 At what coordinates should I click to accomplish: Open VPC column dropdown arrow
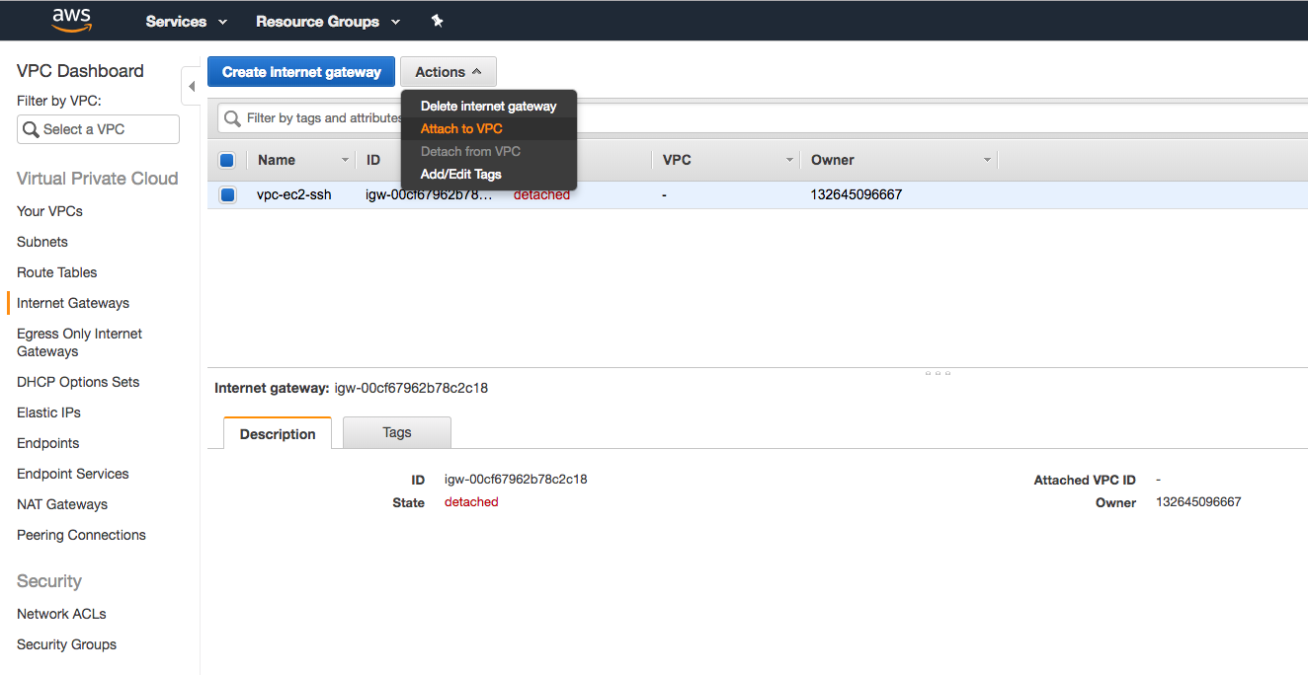pos(789,160)
